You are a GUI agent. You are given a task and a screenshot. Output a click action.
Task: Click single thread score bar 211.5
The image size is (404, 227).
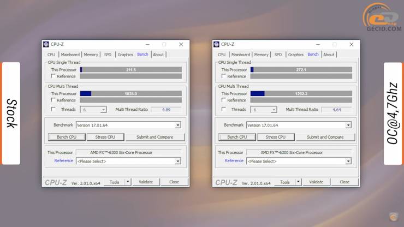[x=131, y=69]
